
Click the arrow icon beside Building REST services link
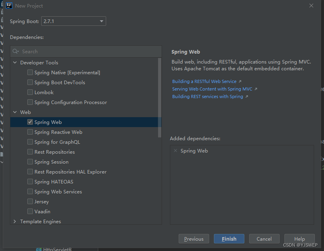246,97
